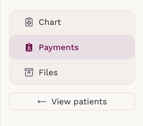The height and width of the screenshot is (126, 143).
Task: Click the back arrow before View patients
Action: [42, 101]
